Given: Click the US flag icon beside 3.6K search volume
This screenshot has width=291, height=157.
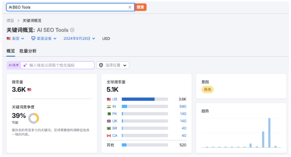Looking at the screenshot, I should [29, 90].
